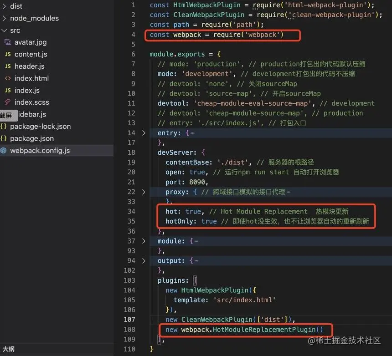Click module.exports on line 6
This screenshot has width=392, height=356.
pos(177,54)
